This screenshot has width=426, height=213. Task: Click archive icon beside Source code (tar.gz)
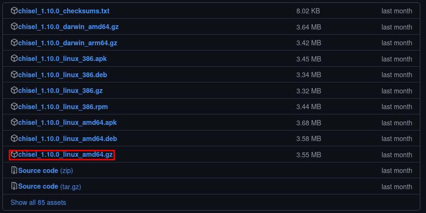coord(14,186)
